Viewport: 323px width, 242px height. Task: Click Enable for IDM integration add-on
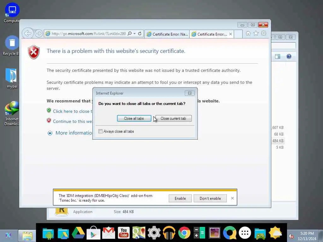point(180,199)
